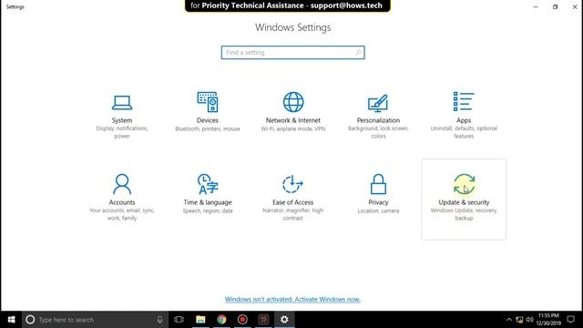Open the Accounts person icon
This screenshot has height=328, width=583.
point(122,184)
